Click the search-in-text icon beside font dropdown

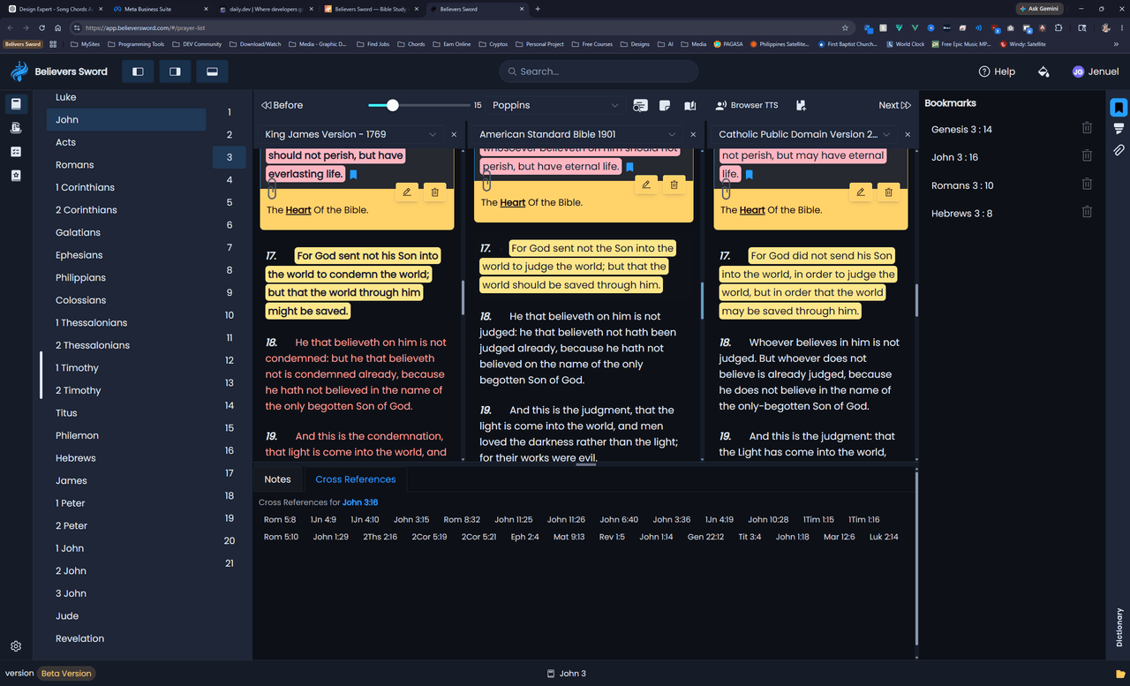[640, 105]
